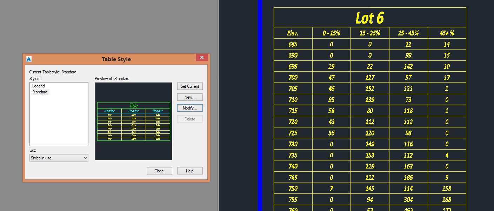Click elevation cell 715

[x=293, y=111]
